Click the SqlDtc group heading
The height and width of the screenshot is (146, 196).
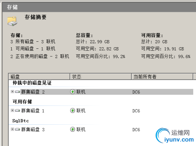click(x=20, y=121)
